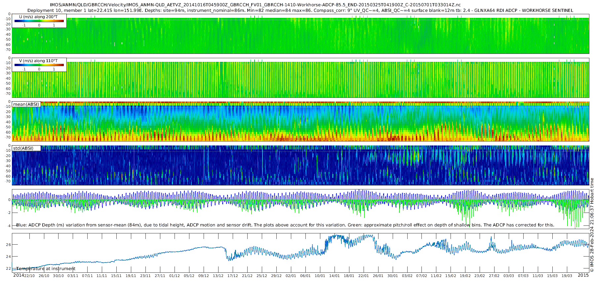The height and width of the screenshot is (281, 595).
Task: Click the '25/12' date tick label
Action: (x=262, y=276)
